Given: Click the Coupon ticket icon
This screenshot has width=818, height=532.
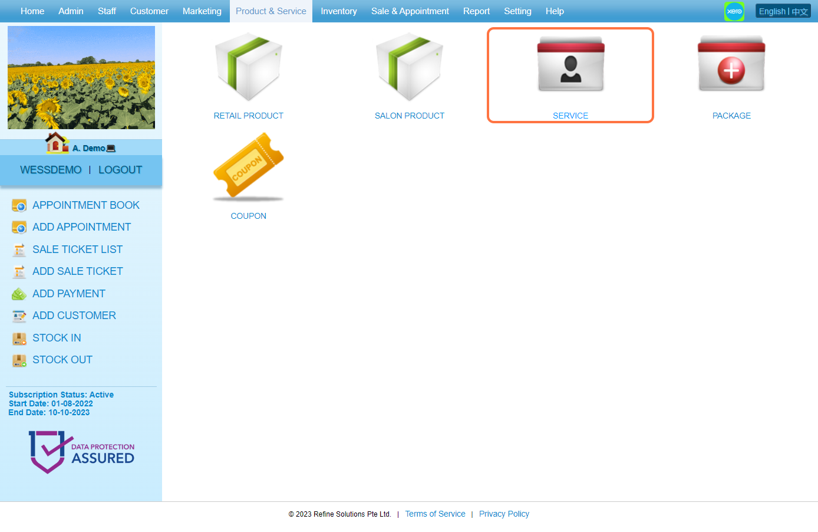Looking at the screenshot, I should 248,167.
